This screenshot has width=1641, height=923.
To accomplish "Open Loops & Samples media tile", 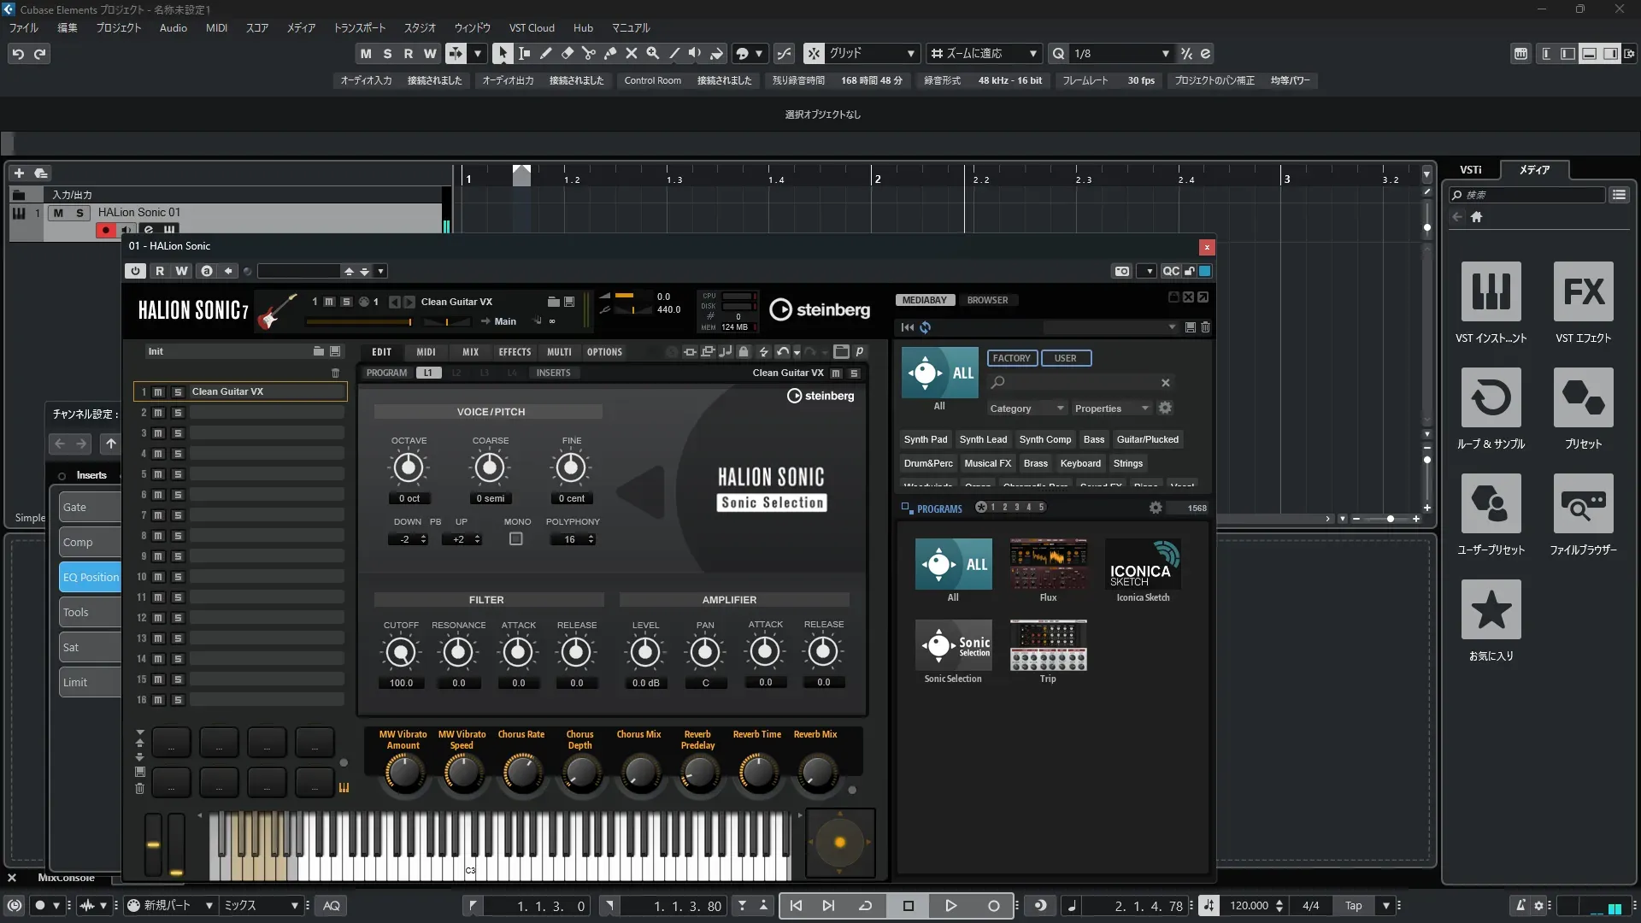I will coord(1491,397).
